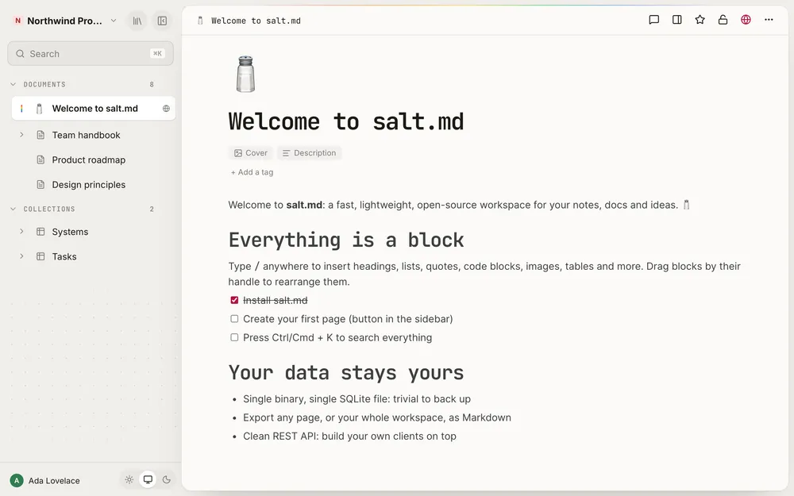
Task: Open the Tasks collection
Action: click(x=64, y=256)
